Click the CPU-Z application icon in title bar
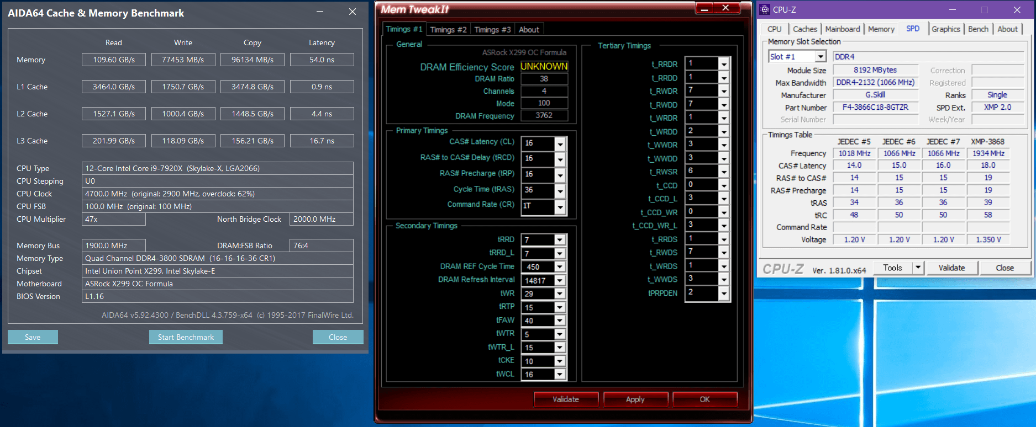1036x427 pixels. pos(765,9)
